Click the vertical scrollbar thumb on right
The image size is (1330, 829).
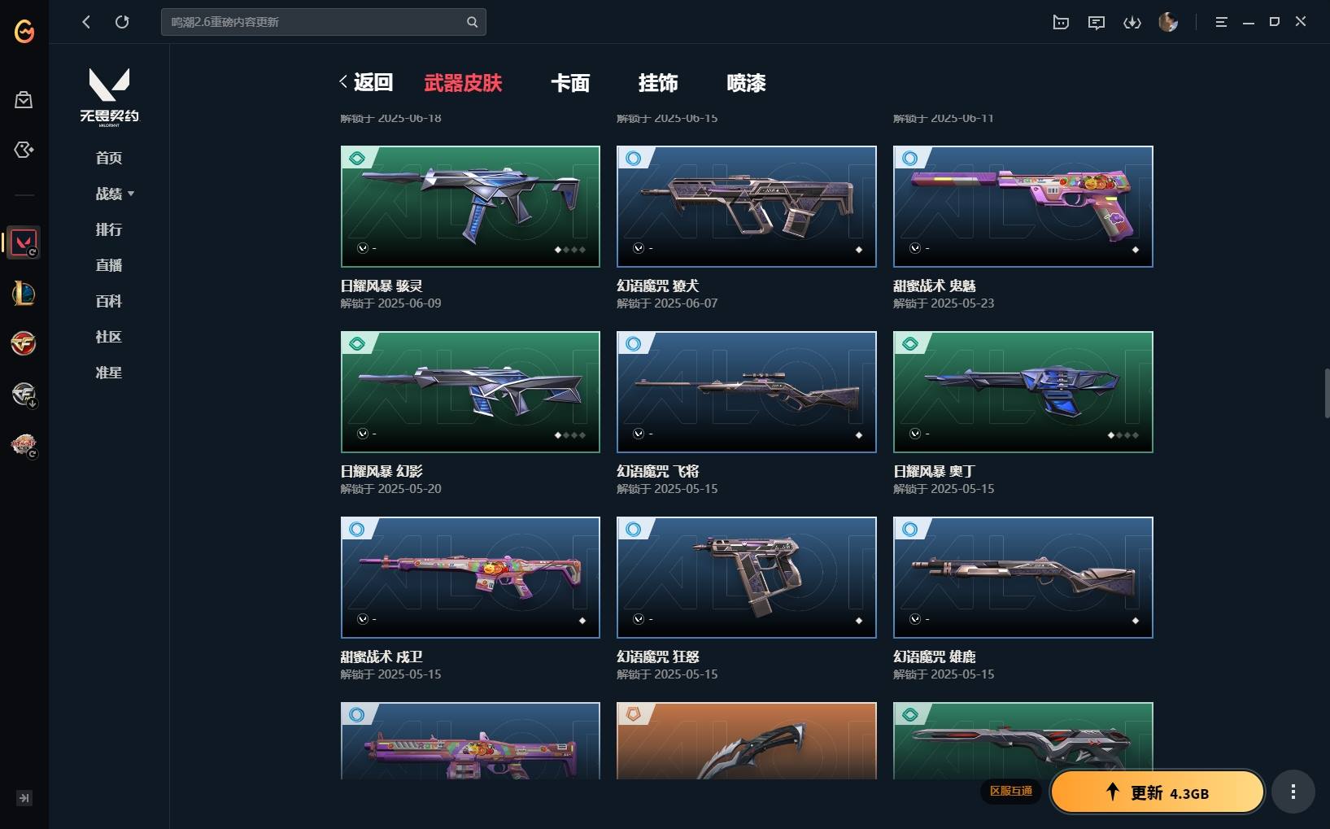click(x=1326, y=392)
